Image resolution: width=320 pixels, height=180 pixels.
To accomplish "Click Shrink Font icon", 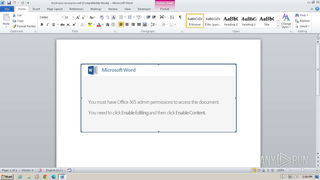I will (83, 17).
